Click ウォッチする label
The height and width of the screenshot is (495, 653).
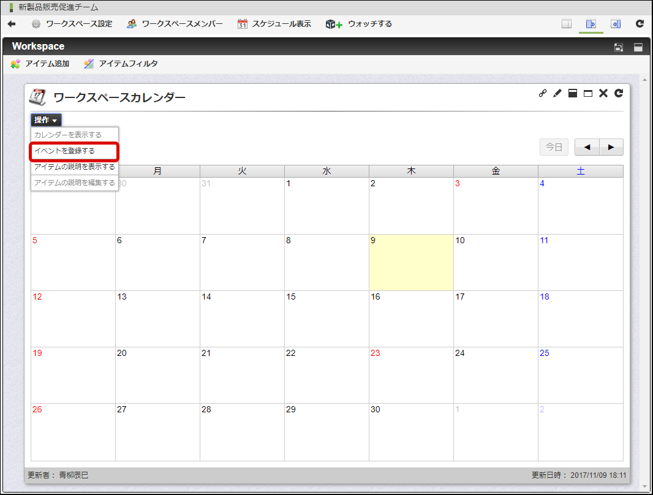[370, 24]
